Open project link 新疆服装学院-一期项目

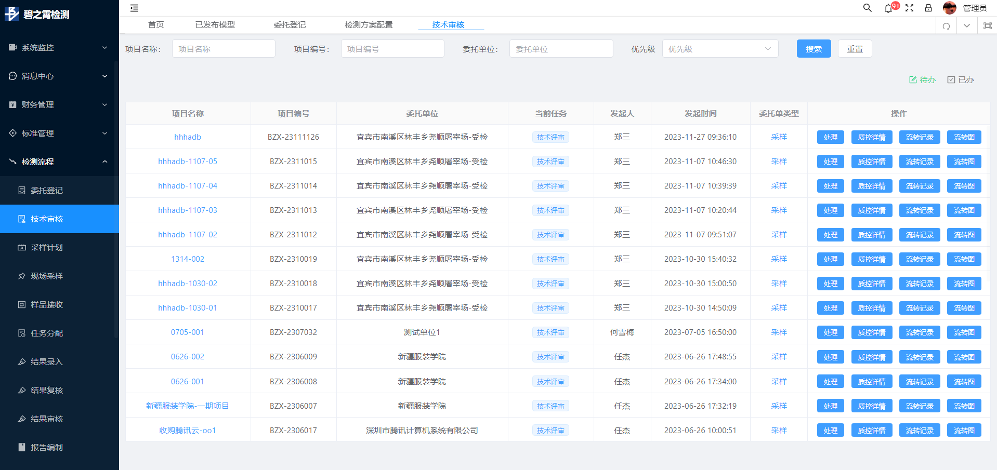tap(188, 406)
